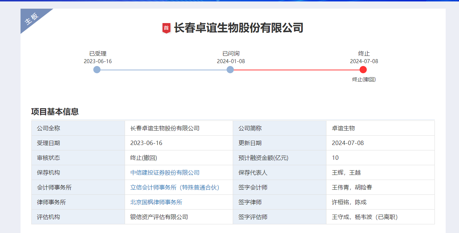Screen dimensions: 459x233
Task: Click the 保荐代表人 label cell
Action: 280,172
